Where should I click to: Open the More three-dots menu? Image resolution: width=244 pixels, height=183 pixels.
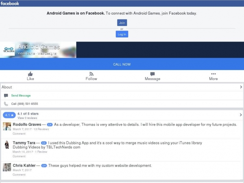point(213,74)
